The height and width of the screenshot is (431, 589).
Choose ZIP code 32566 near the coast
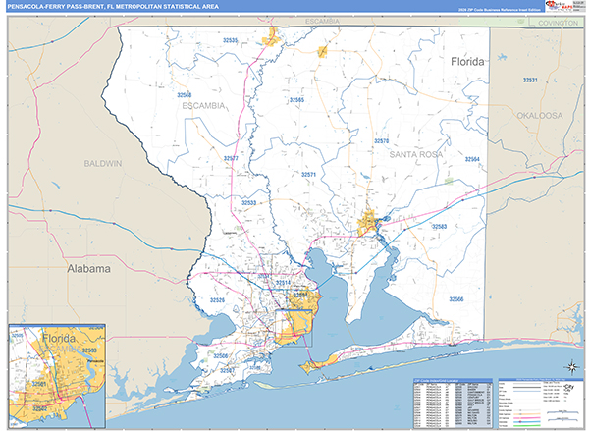click(457, 299)
